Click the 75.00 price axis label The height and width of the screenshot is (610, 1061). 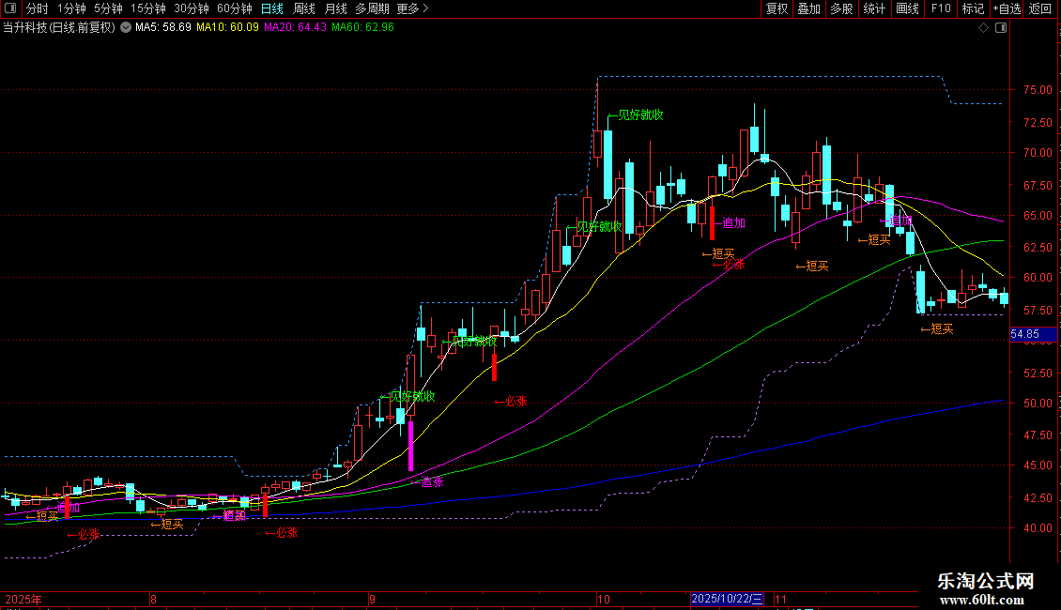[1038, 90]
